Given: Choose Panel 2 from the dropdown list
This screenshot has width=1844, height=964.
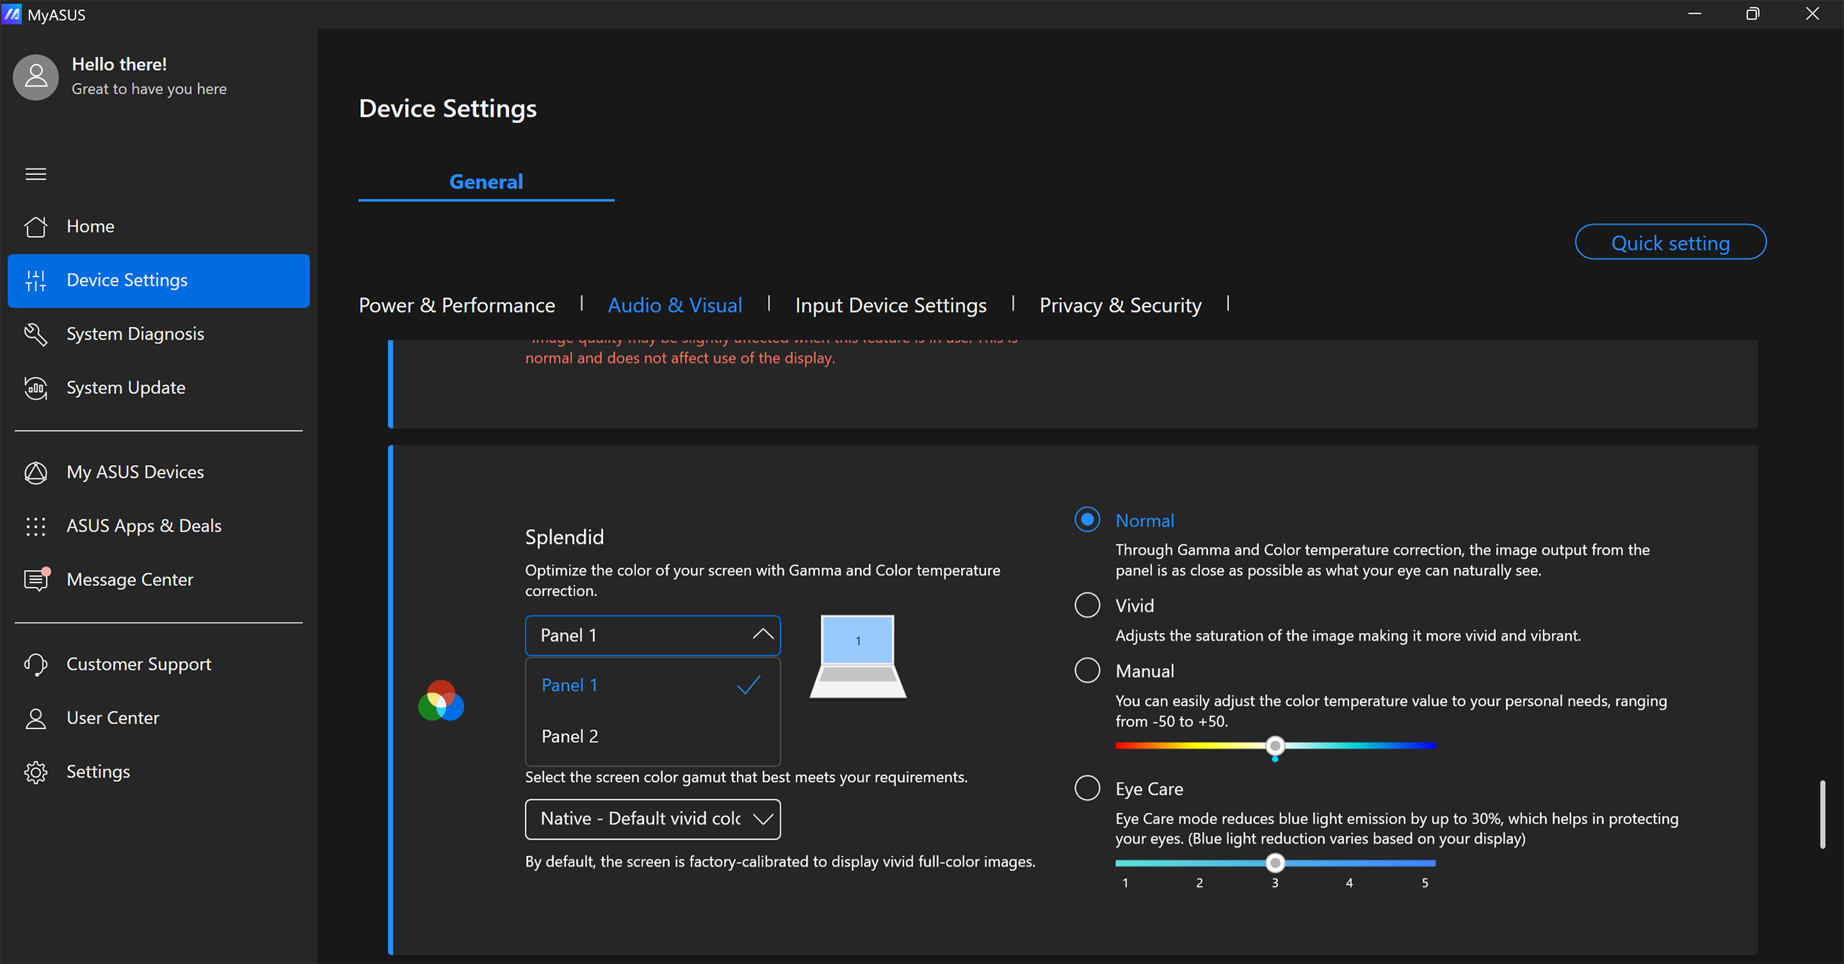Looking at the screenshot, I should 653,736.
